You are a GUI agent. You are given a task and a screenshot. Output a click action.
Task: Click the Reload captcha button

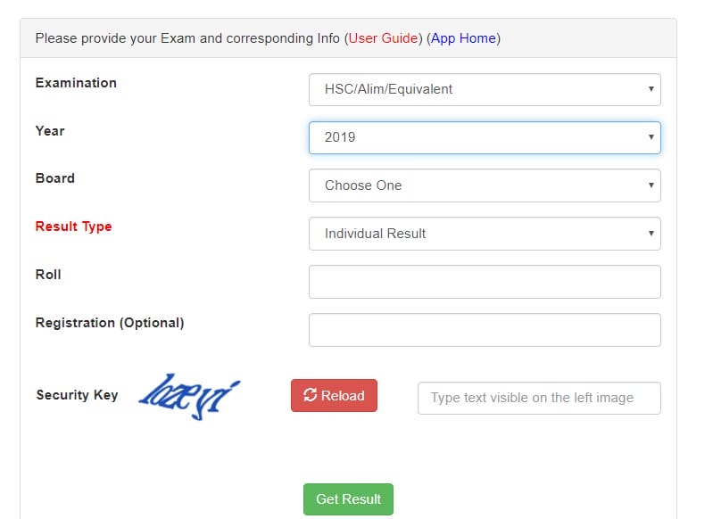click(334, 395)
